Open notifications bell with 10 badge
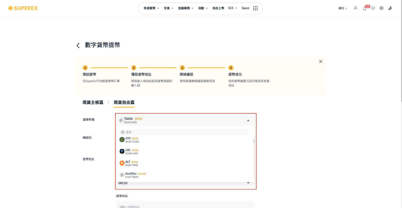Screen dimensions: 402x208 click(365, 8)
